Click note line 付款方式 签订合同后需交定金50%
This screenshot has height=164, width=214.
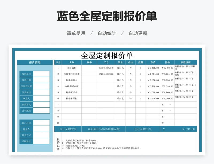pyautogui.click(x=101, y=148)
